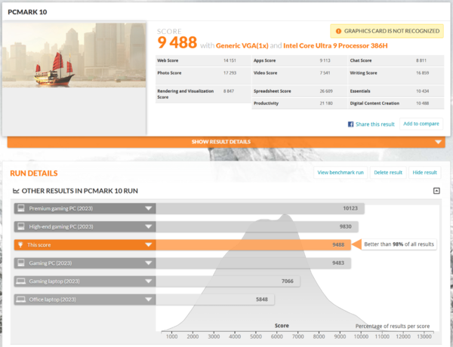Click the trophy icon on This score row

tap(20, 245)
